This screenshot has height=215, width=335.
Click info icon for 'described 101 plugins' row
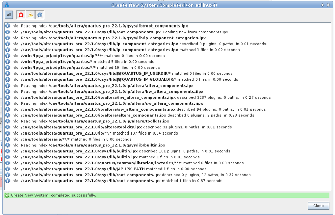8,151
